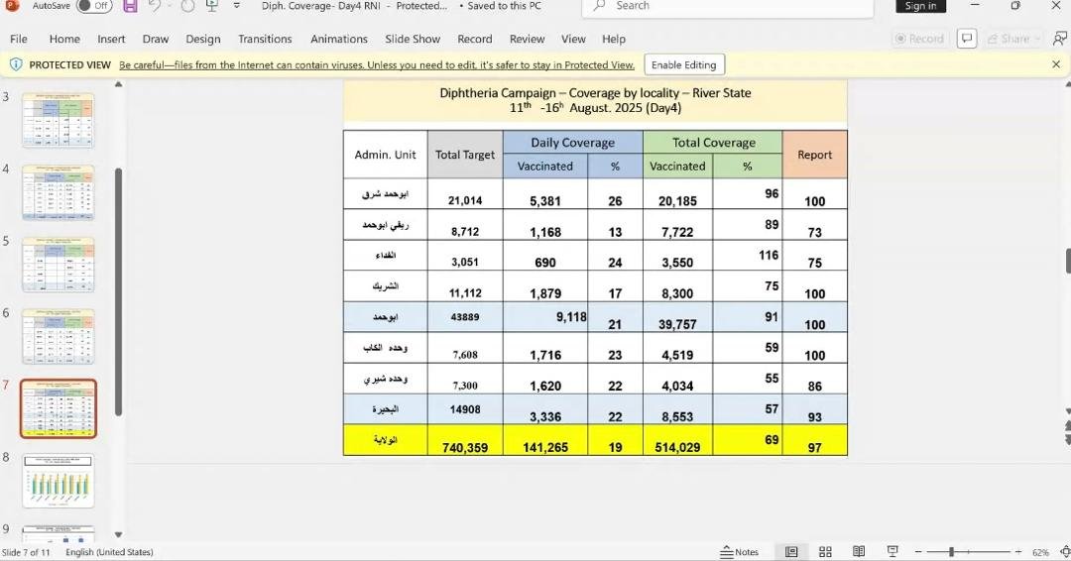Toggle the AutoSave switch
The image size is (1071, 561).
point(93,6)
